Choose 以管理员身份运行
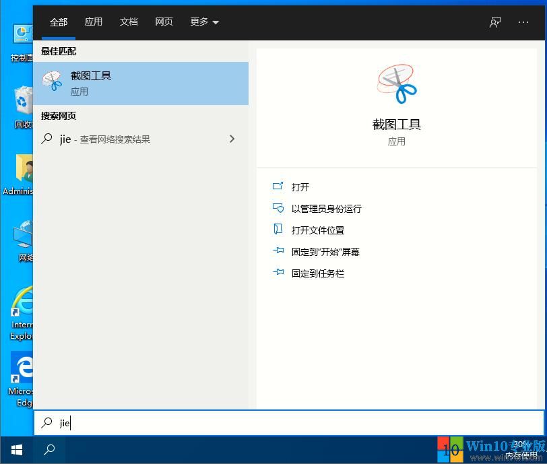Screen dimensions: 547x464 [327, 209]
